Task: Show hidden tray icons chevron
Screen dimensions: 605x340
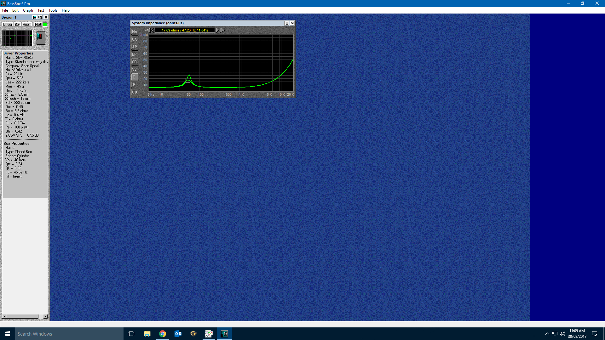Action: point(547,334)
